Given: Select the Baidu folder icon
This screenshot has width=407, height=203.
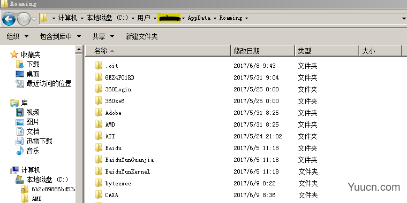Looking at the screenshot, I should [x=99, y=148].
